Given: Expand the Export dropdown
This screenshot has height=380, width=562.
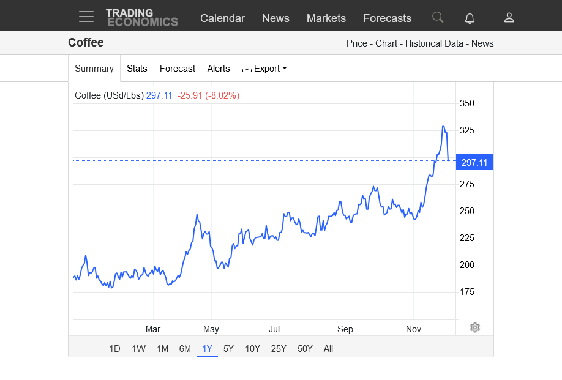Looking at the screenshot, I should [264, 69].
